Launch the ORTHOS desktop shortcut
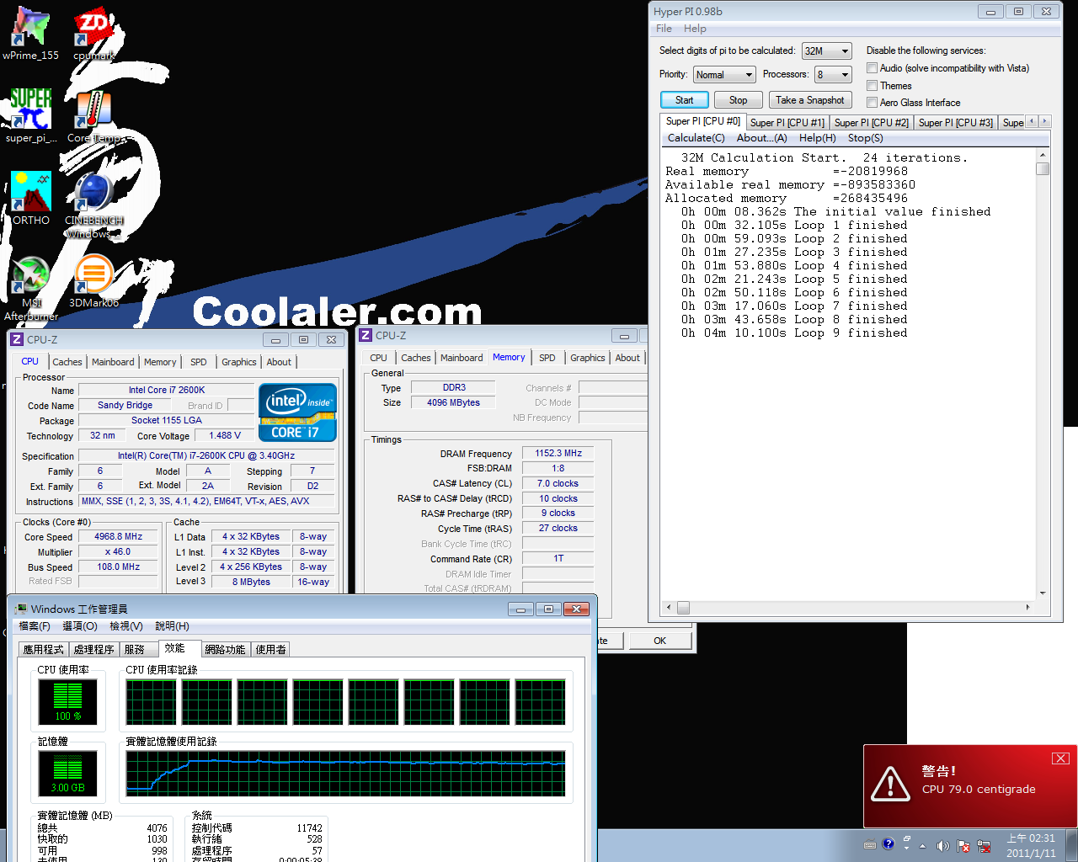The width and height of the screenshot is (1078, 862). (x=31, y=199)
